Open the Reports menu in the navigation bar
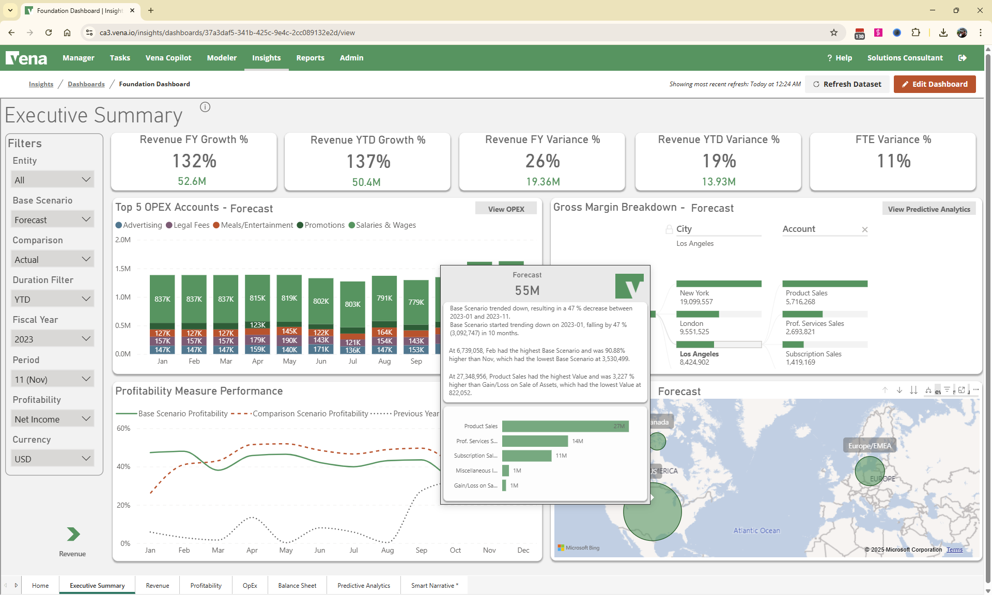The height and width of the screenshot is (595, 992). pyautogui.click(x=310, y=57)
